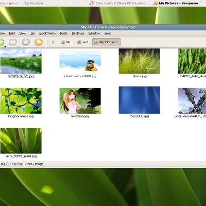Viewport: 206px width, 206px height.
Task: Click the file name 'Grass.jpg'
Action: (140, 76)
